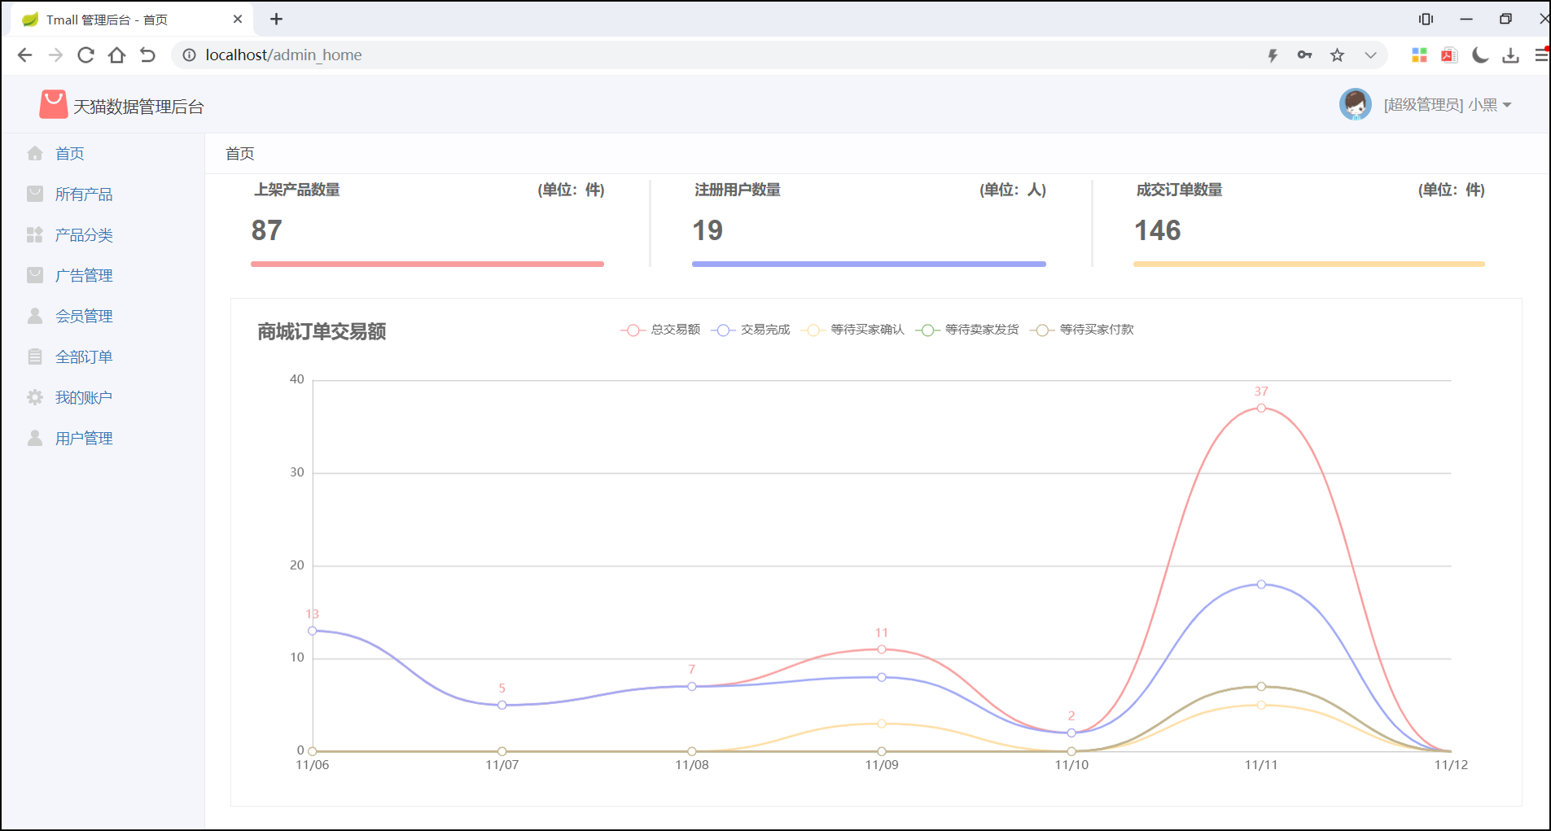Toggle the 等待买家付款 legend series
This screenshot has width=1551, height=831.
[x=1082, y=330]
